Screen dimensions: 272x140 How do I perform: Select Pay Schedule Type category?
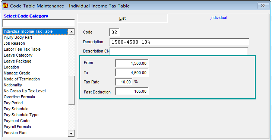pos(35,115)
